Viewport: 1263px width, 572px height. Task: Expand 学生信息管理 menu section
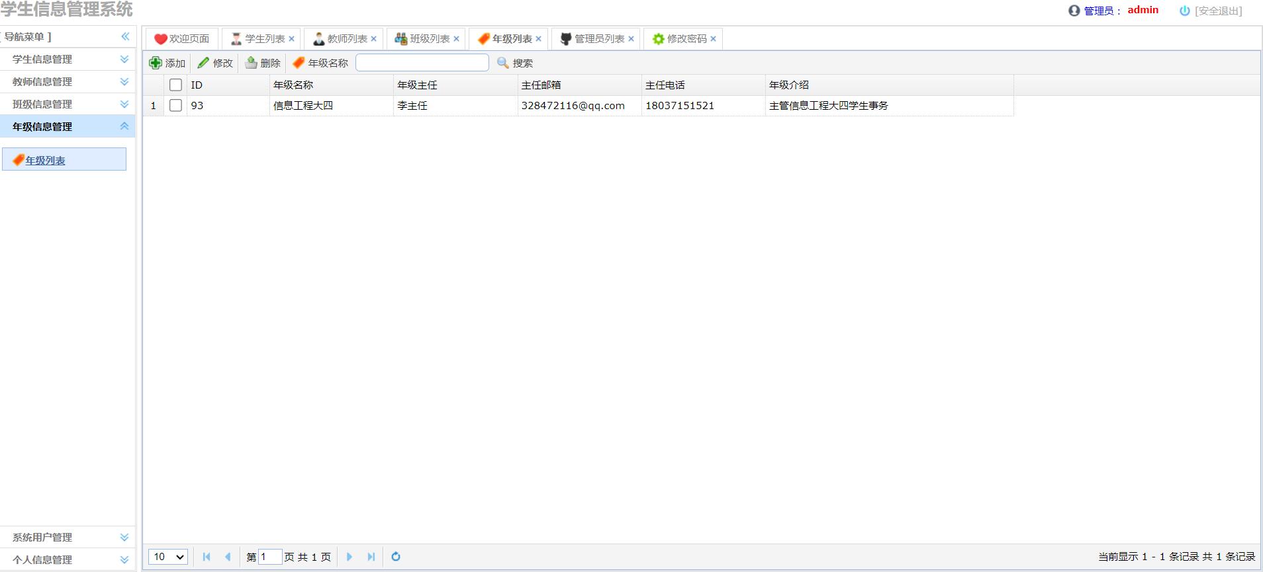pos(124,59)
